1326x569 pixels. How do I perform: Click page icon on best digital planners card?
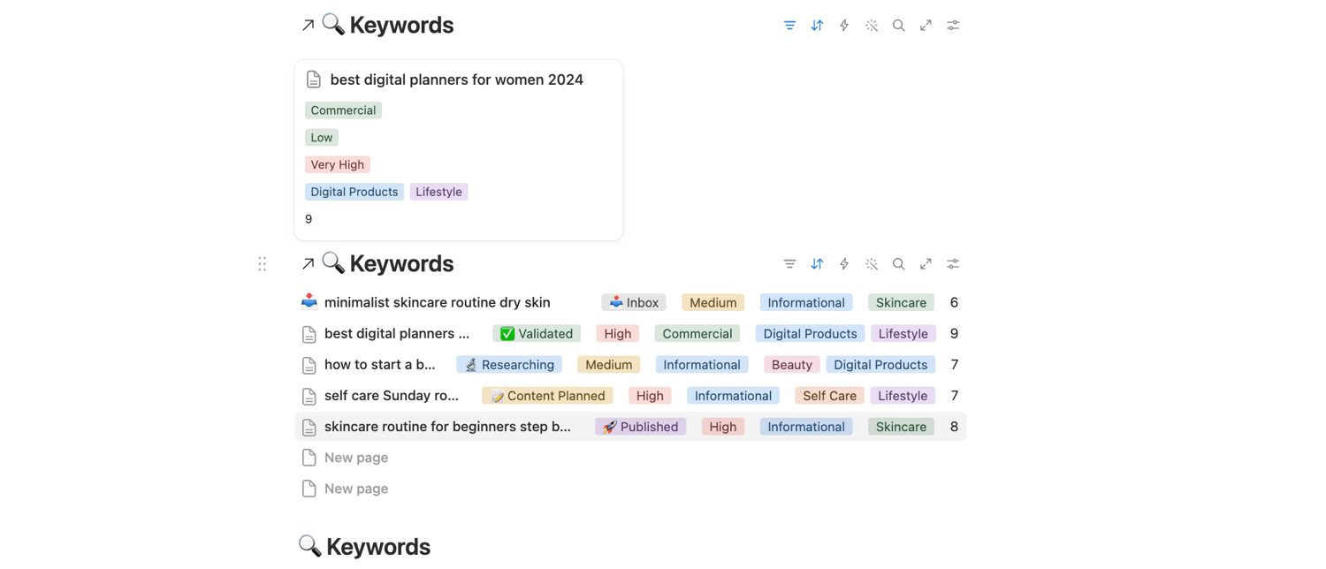[x=314, y=80]
